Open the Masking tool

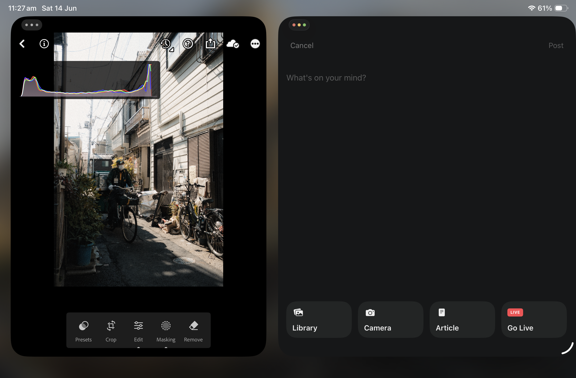click(x=166, y=331)
